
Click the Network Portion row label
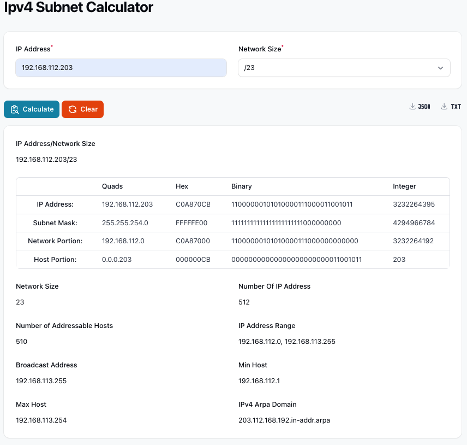[55, 241]
